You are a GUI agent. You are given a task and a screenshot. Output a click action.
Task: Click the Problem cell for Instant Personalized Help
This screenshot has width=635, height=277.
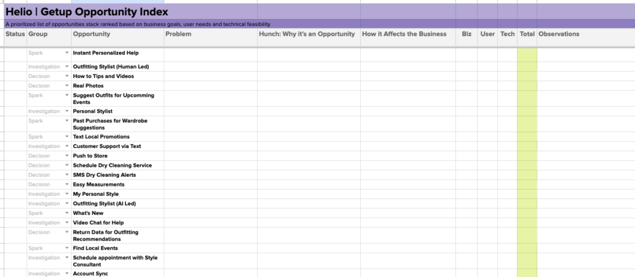[211, 55]
